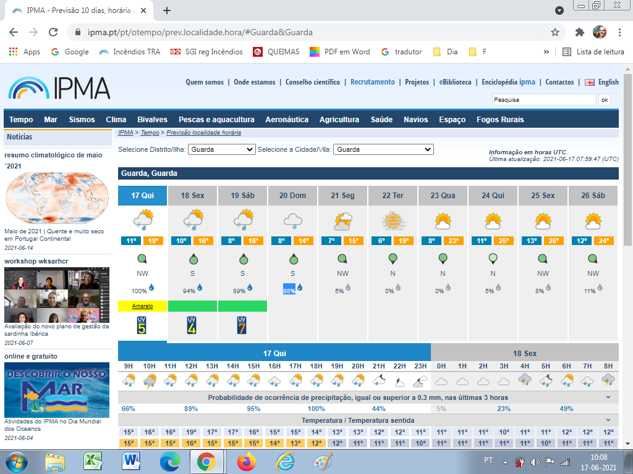This screenshot has height=474, width=633.
Task: Click the 22H hourly night icon
Action: pyautogui.click(x=400, y=381)
